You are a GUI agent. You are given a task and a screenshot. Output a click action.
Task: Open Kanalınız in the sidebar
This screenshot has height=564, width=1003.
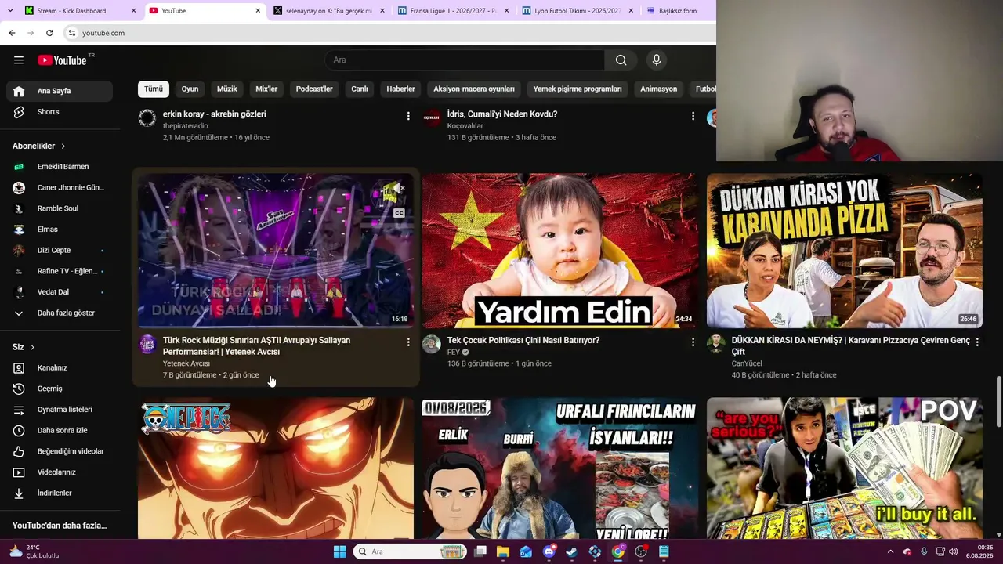coord(60,367)
